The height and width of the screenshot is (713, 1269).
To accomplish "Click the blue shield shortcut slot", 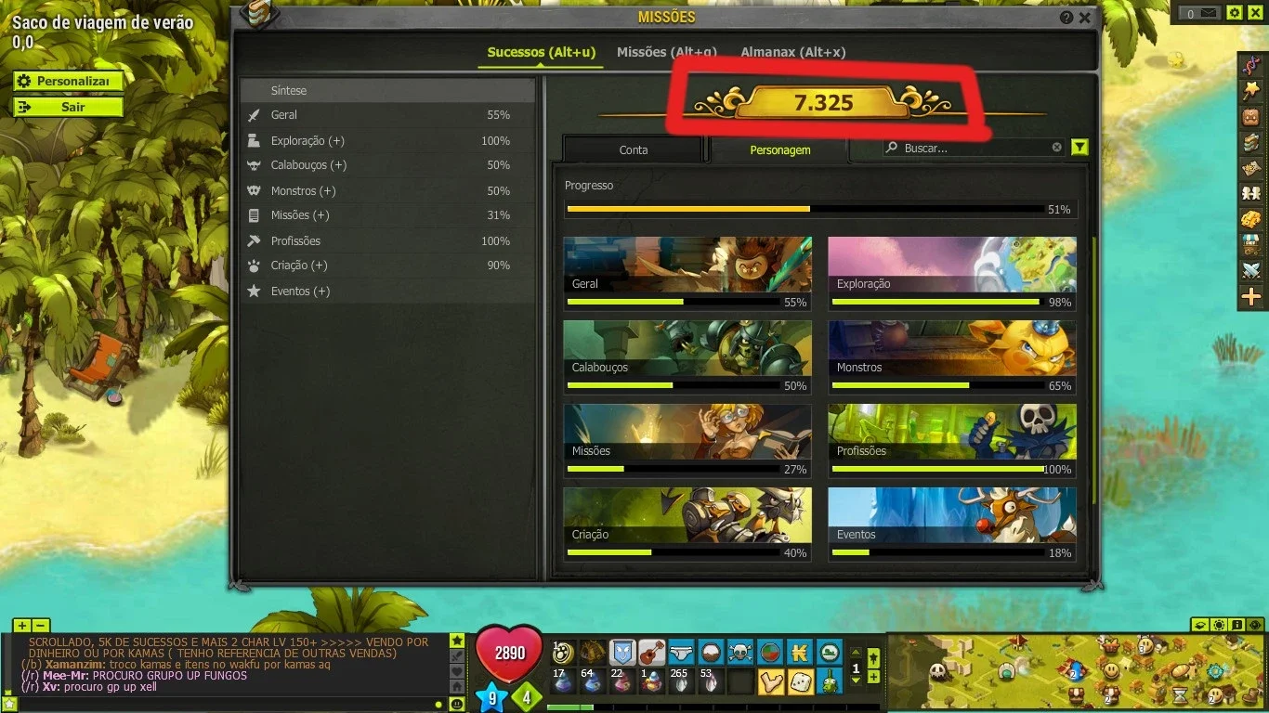I will pos(621,652).
